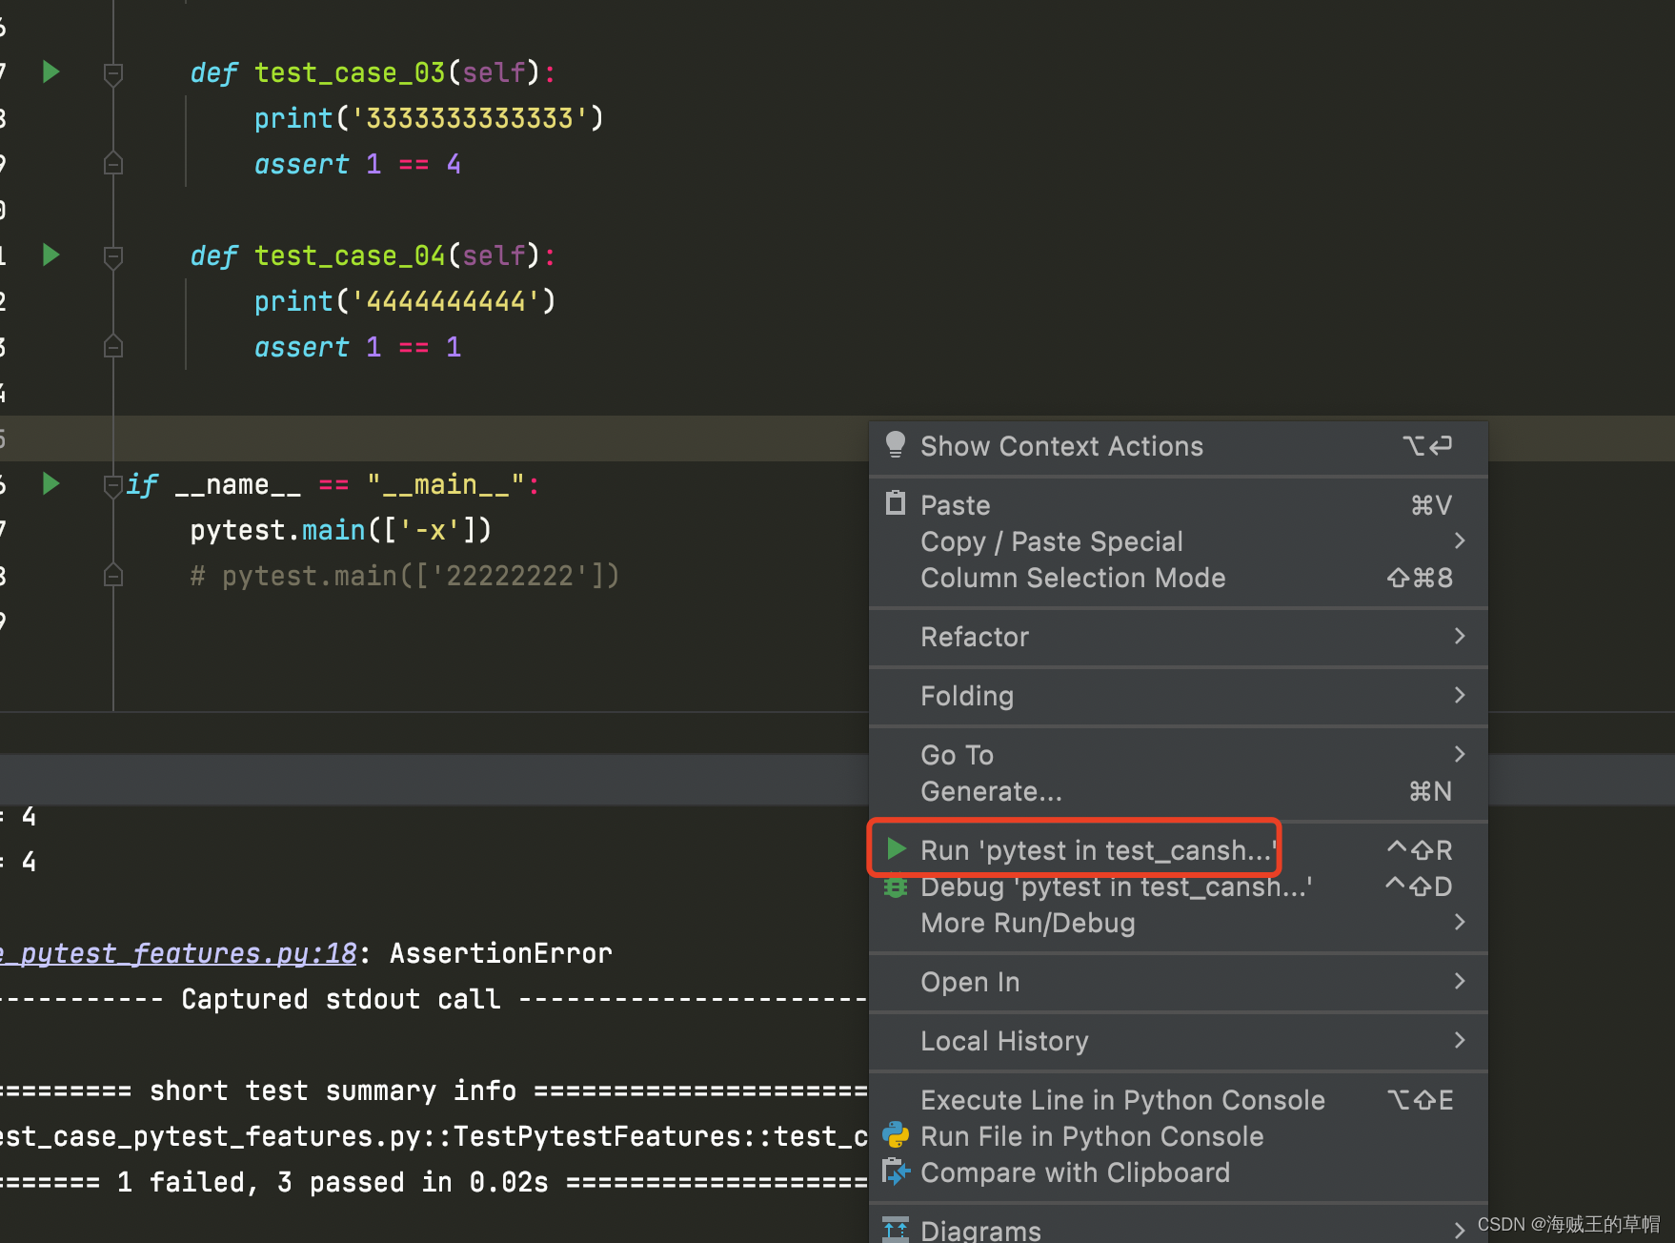Click commented pytest.main(['22222222']) line
The image size is (1675, 1243).
click(x=405, y=576)
